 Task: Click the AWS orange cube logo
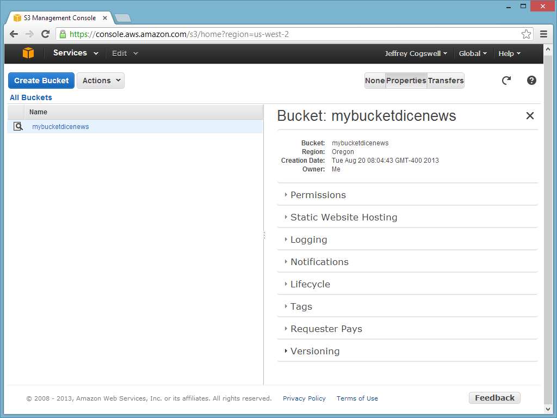click(x=28, y=53)
